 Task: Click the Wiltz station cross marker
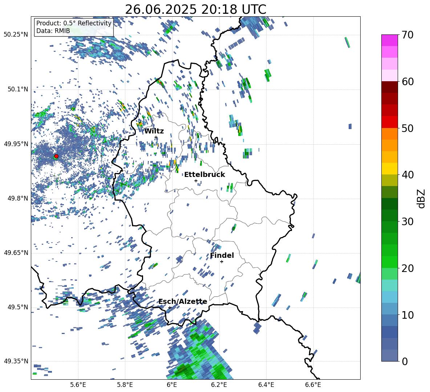click(x=156, y=137)
